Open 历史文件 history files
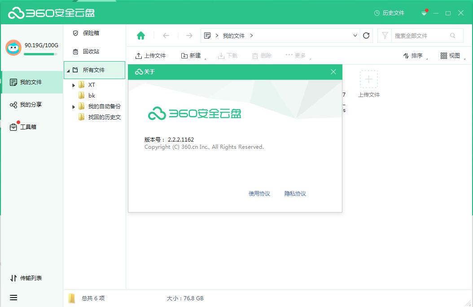The width and height of the screenshot is (473, 307). click(x=389, y=13)
